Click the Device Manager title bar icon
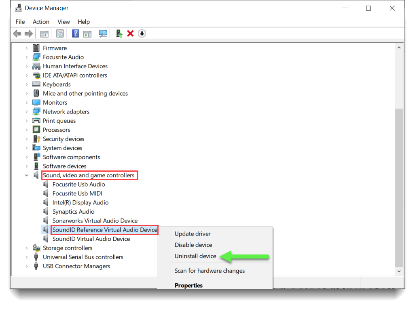 18,8
